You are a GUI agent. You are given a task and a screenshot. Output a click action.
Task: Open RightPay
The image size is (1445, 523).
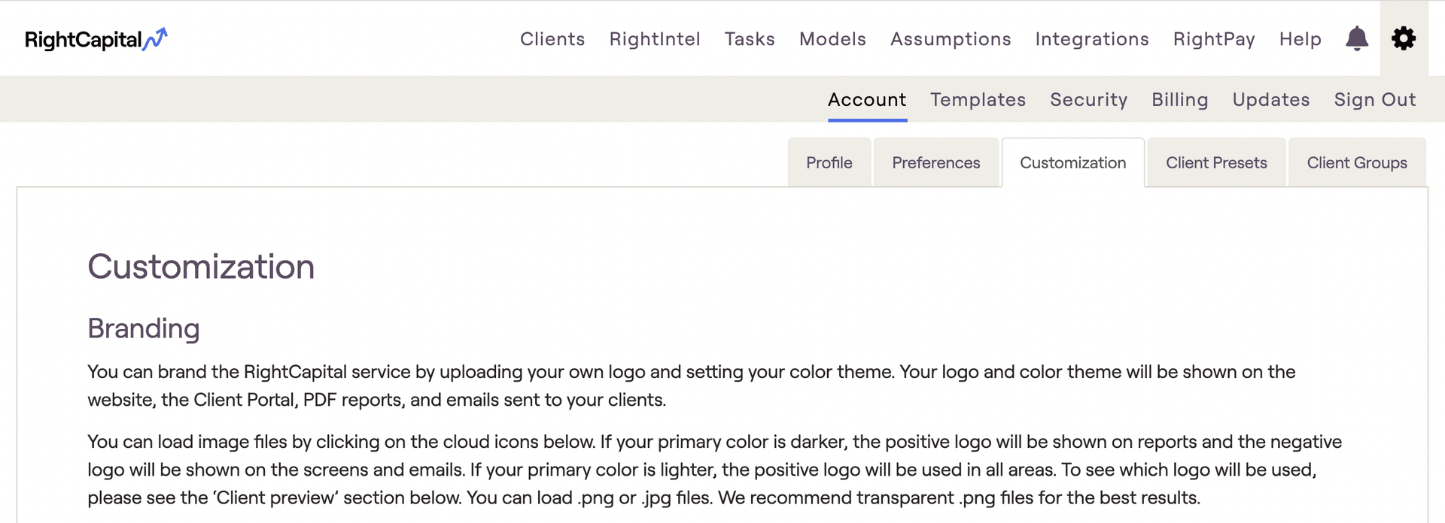pyautogui.click(x=1213, y=39)
